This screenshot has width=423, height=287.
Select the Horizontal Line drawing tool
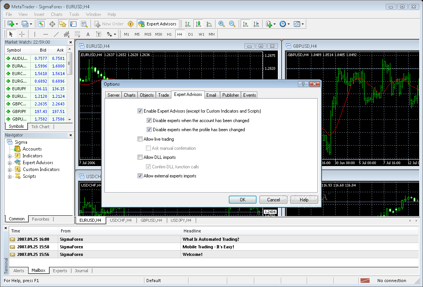coord(45,34)
